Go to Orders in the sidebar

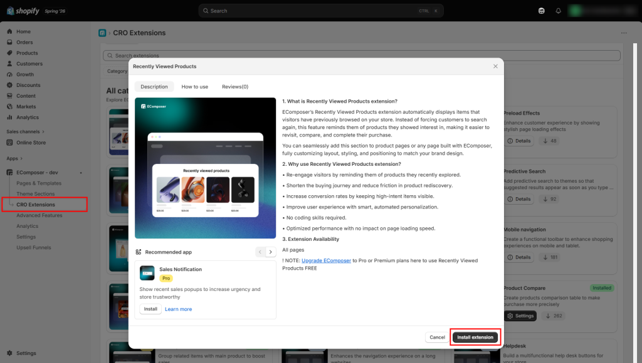click(24, 42)
